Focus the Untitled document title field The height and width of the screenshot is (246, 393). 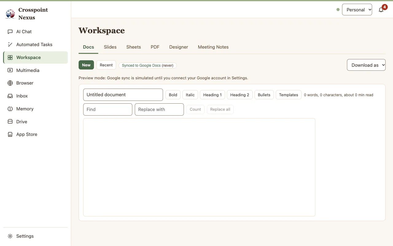[123, 95]
